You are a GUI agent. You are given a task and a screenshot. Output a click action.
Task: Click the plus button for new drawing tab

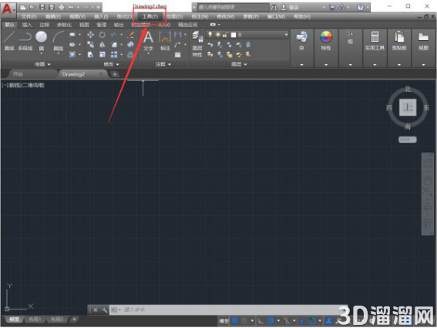[x=115, y=74]
